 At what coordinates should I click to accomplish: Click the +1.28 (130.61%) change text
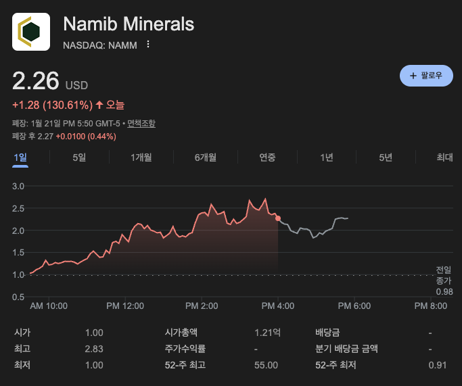coord(53,105)
